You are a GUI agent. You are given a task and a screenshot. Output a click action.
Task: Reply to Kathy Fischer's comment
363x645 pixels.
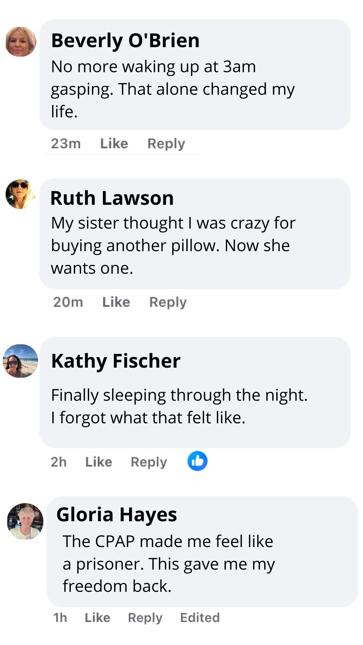[148, 462]
